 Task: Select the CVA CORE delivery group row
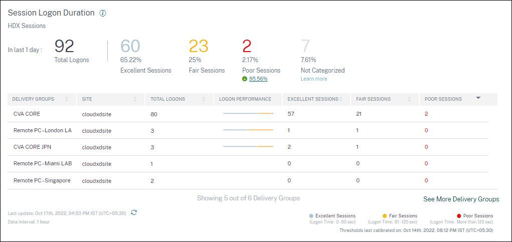[x=27, y=114]
